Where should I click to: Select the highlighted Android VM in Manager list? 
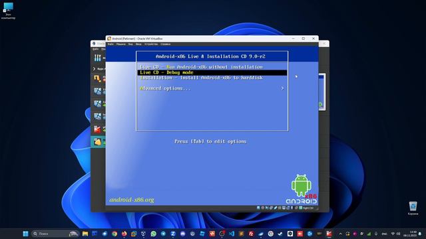tap(98, 141)
